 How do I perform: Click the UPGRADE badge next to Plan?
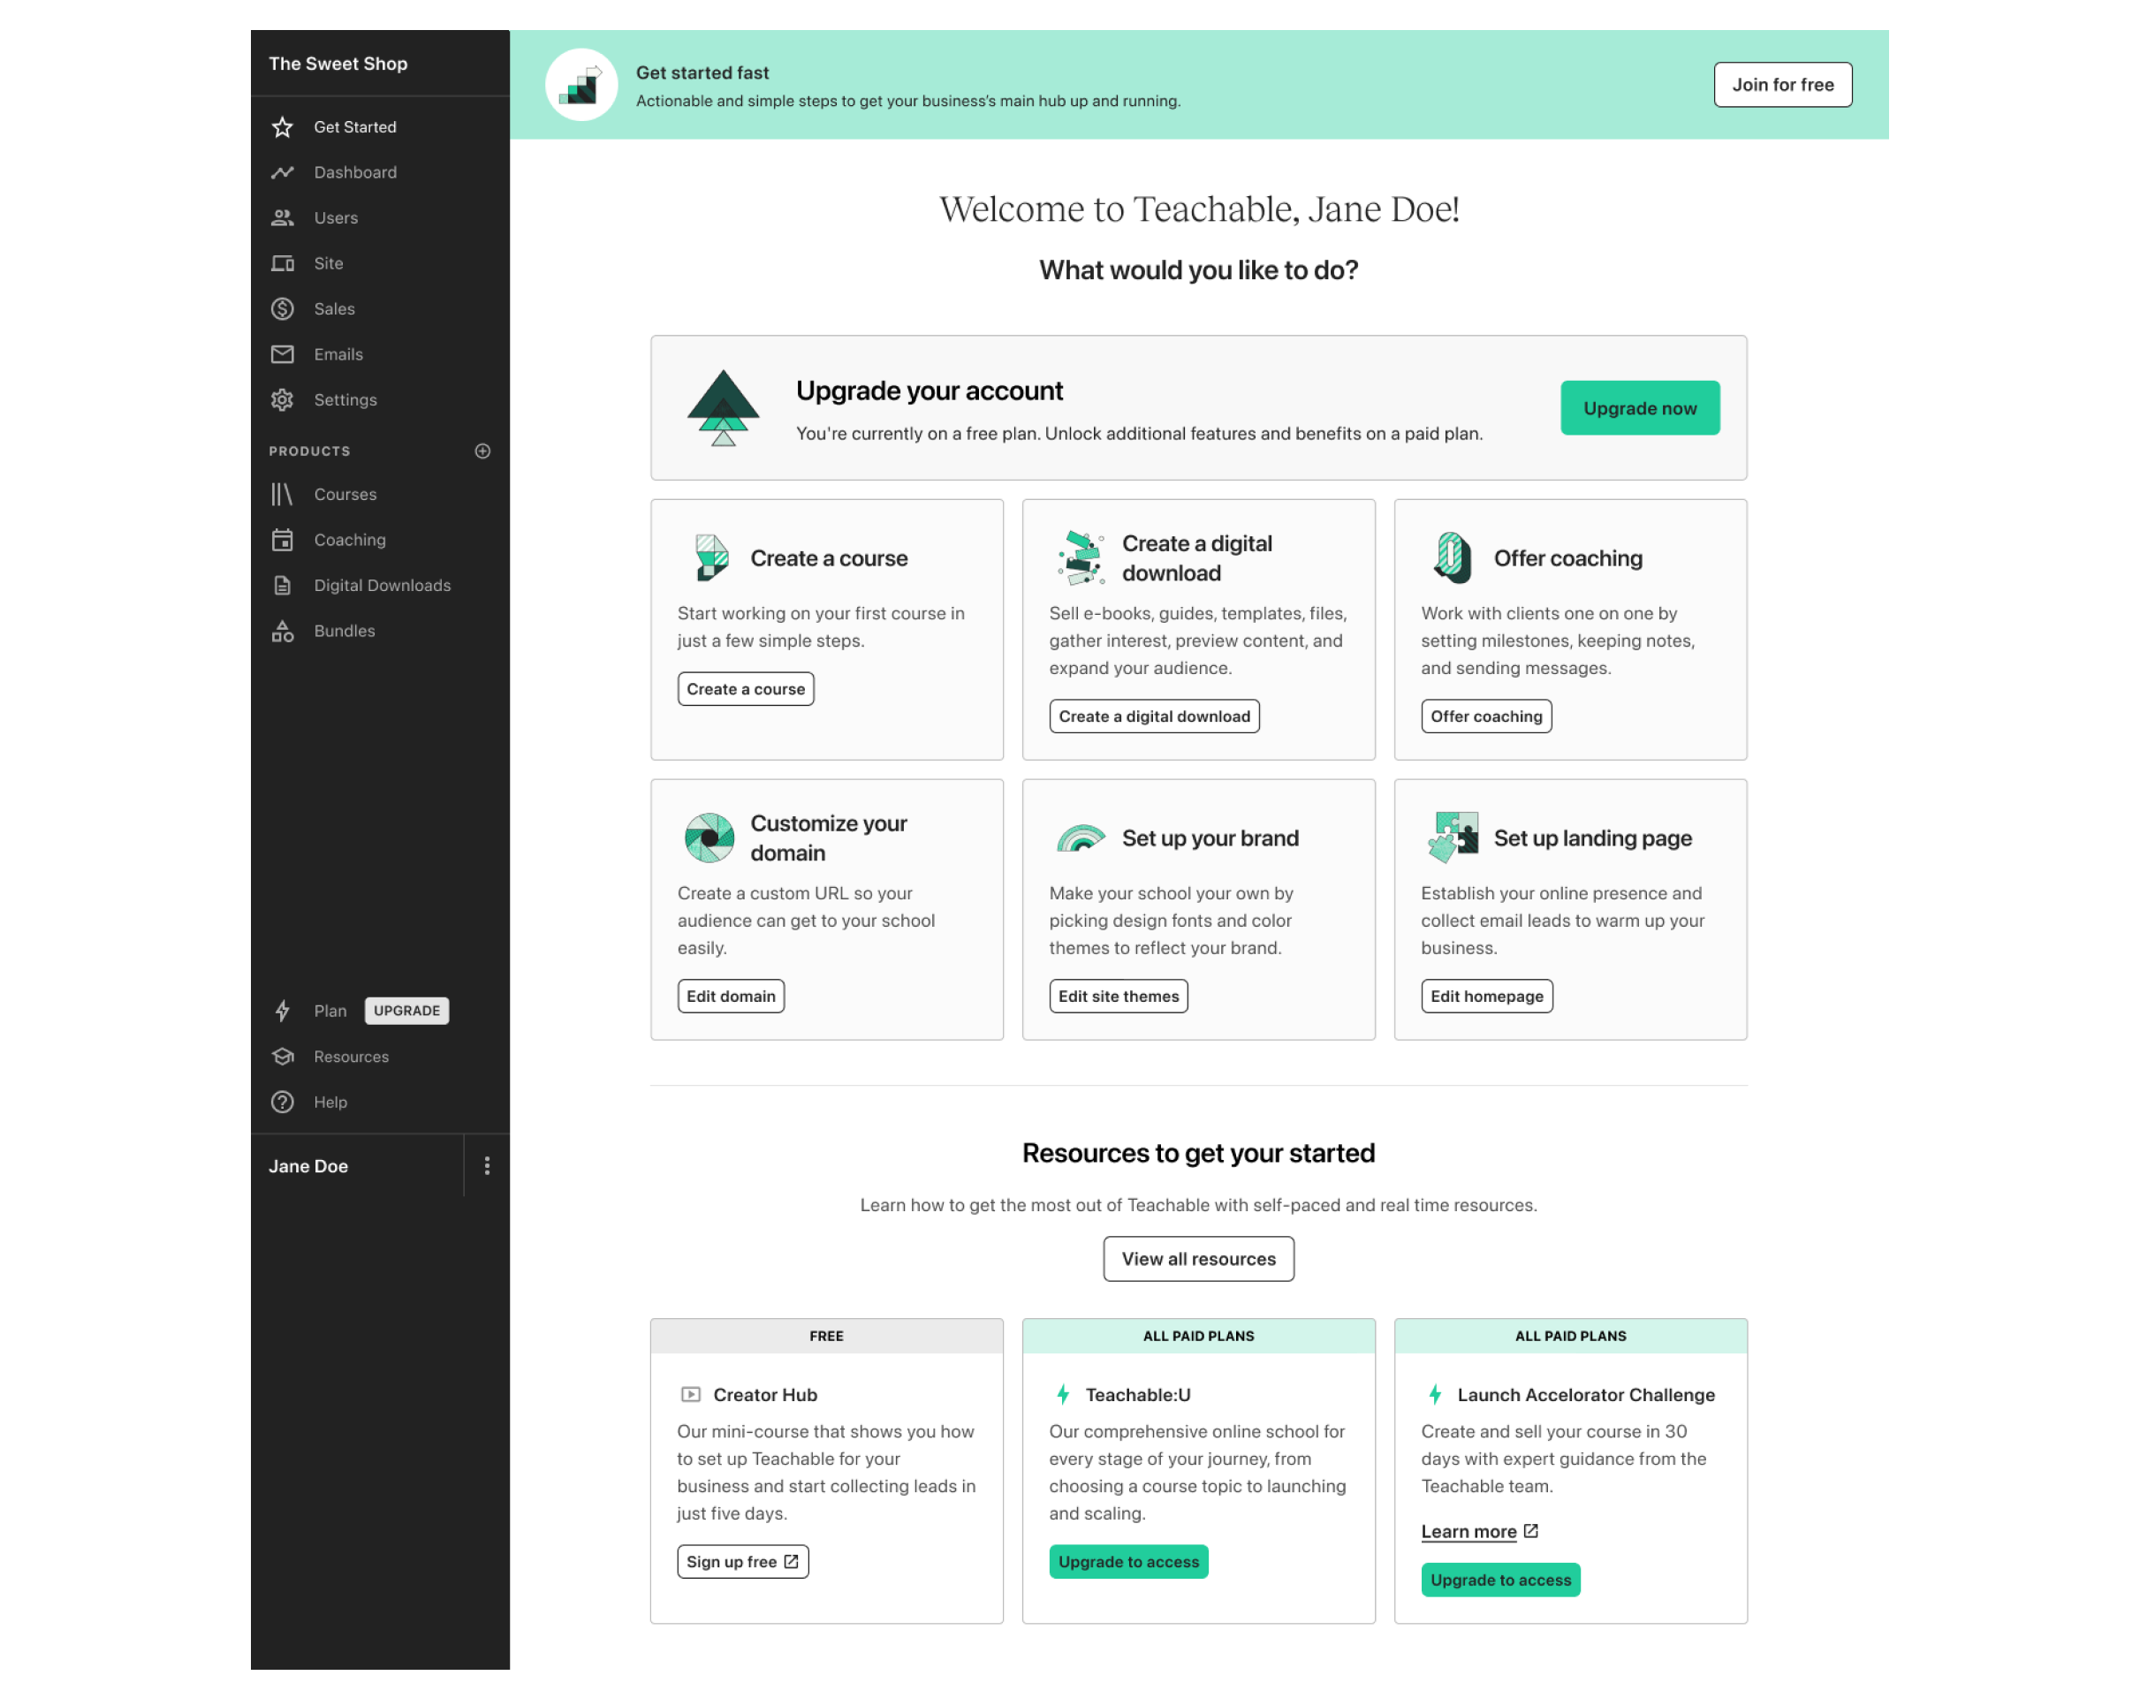tap(407, 1011)
